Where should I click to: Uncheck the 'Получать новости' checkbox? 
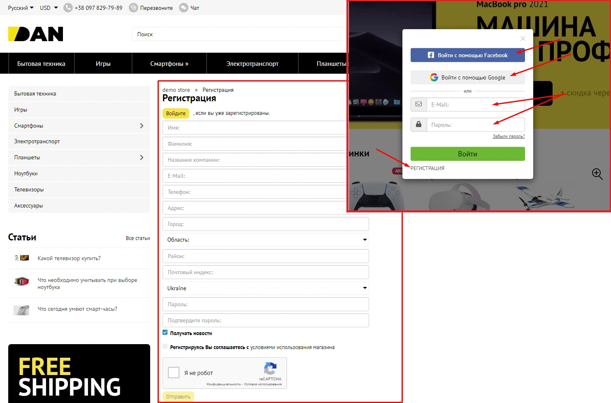165,333
